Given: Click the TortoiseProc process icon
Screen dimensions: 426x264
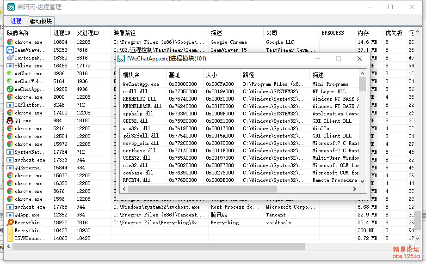Looking at the screenshot, I should tap(10, 58).
